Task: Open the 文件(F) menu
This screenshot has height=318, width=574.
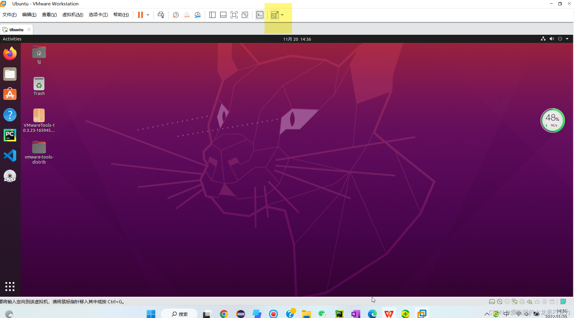Action: pos(10,15)
